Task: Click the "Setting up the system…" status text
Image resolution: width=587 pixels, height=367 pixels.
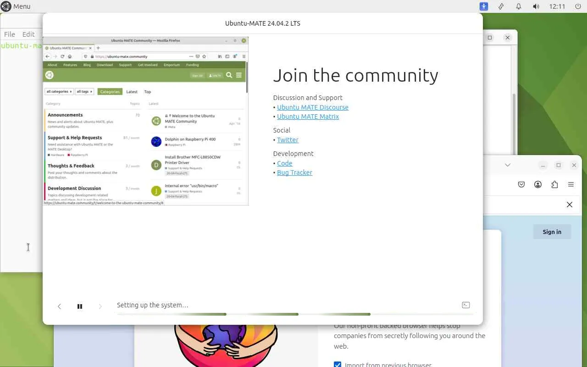Action: [153, 305]
